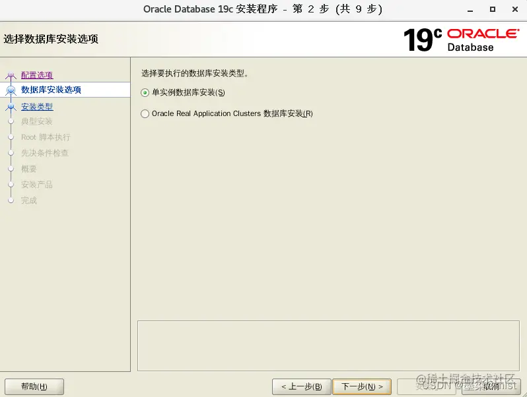
Task: Open help with the 帮助(H) button
Action: (x=34, y=386)
